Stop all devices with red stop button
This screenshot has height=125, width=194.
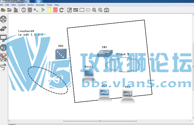[55, 10]
